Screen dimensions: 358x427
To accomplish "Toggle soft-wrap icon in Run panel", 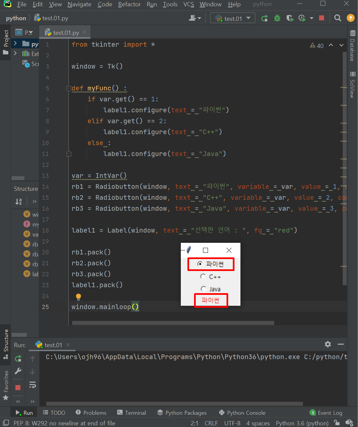I will pos(32,385).
